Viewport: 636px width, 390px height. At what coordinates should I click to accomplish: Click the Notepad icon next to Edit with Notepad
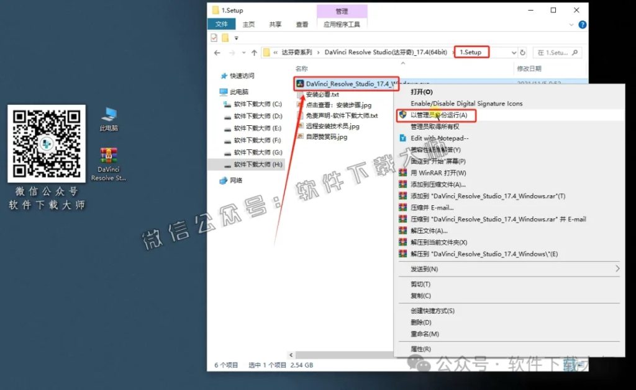(x=403, y=138)
